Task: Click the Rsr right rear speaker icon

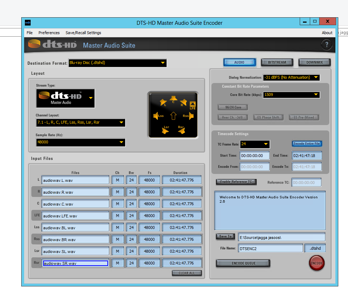Action: (181, 130)
